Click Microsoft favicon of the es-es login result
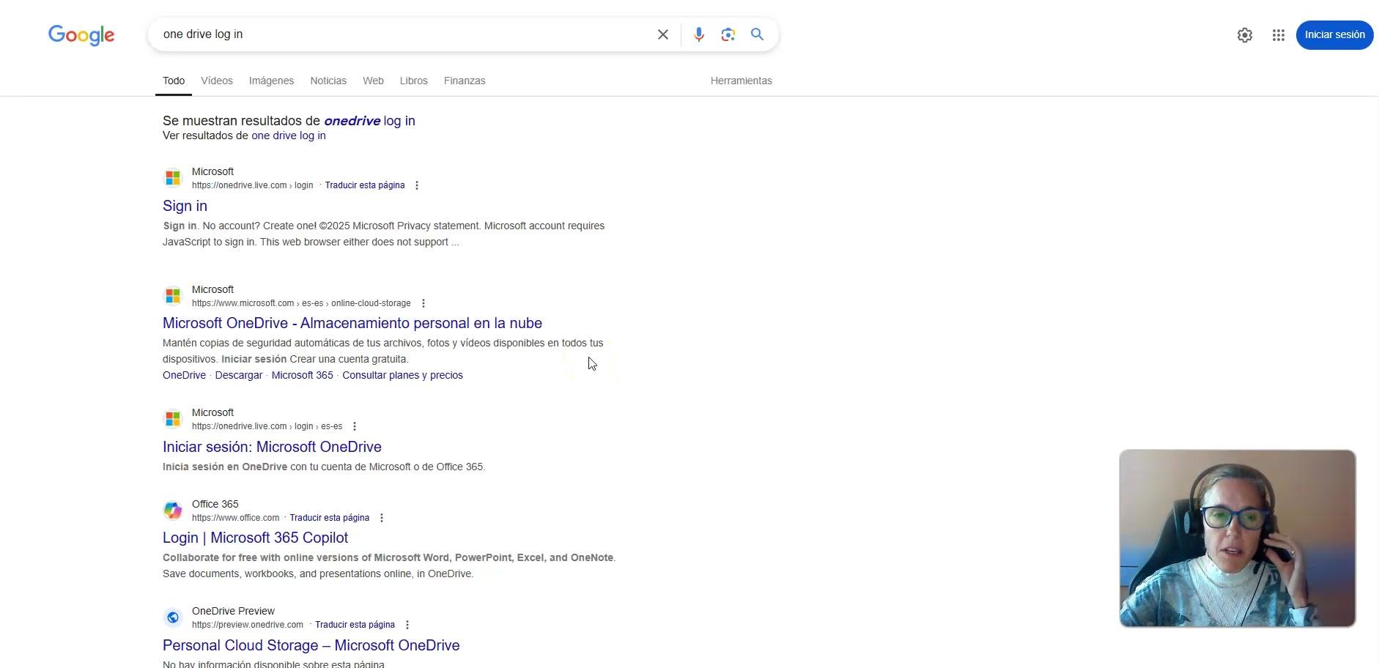Viewport: 1379px width, 668px height. point(173,419)
